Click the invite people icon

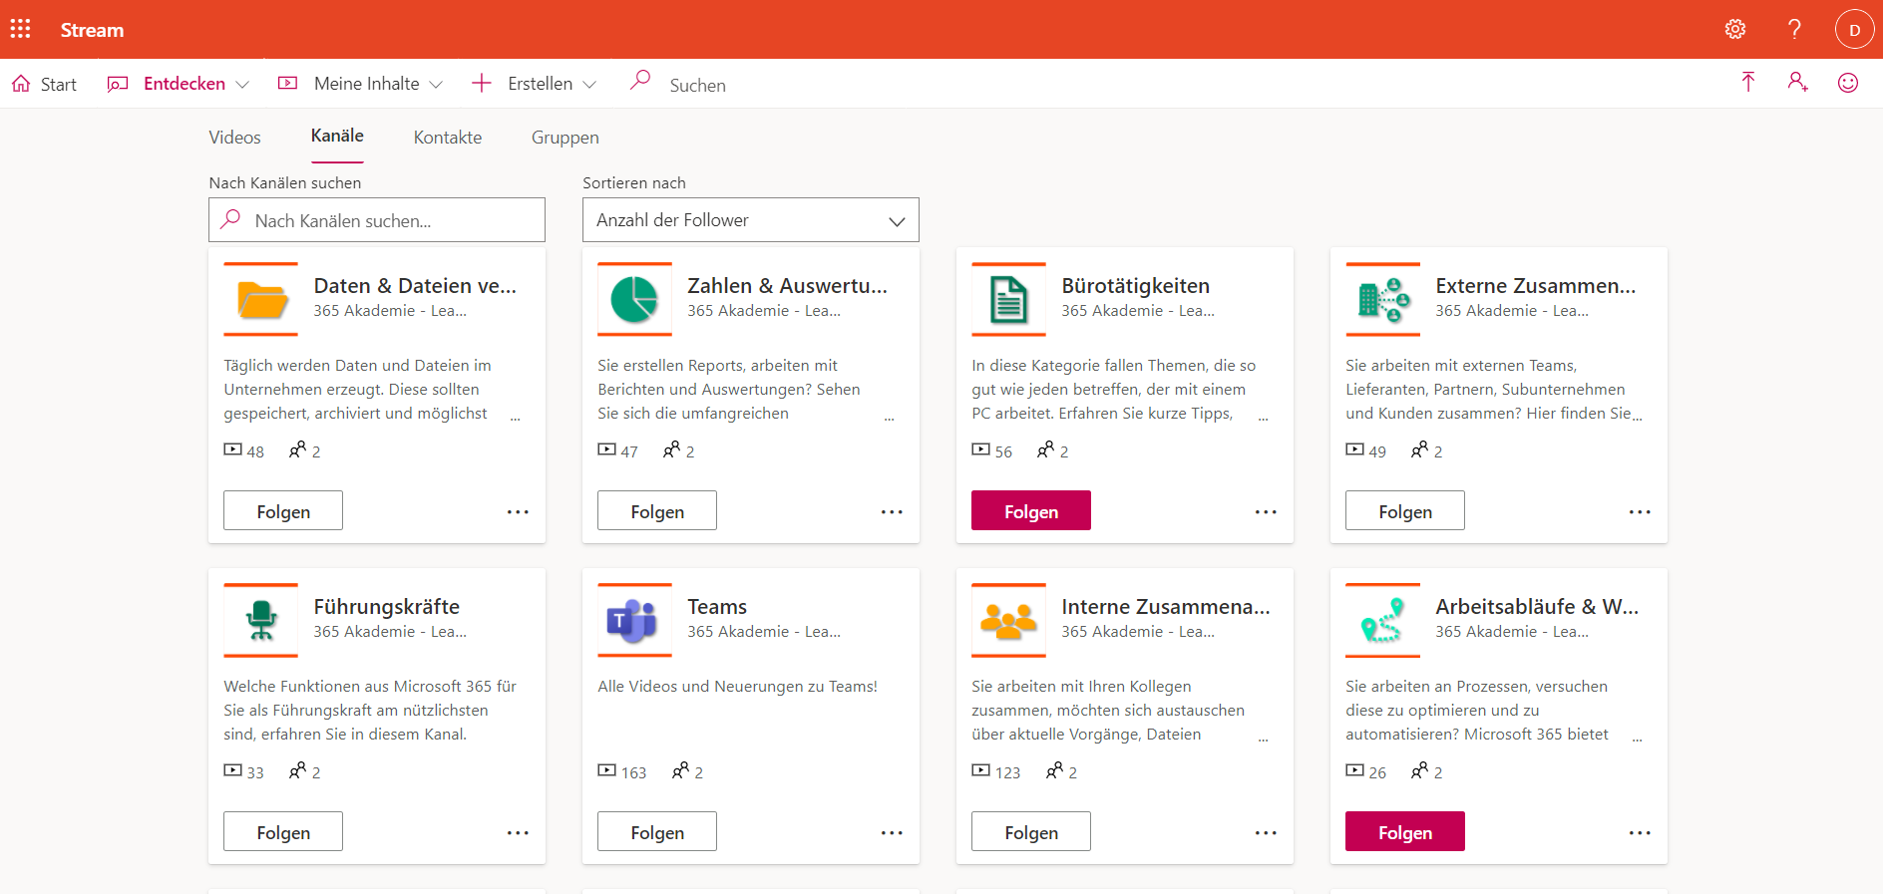click(1798, 83)
